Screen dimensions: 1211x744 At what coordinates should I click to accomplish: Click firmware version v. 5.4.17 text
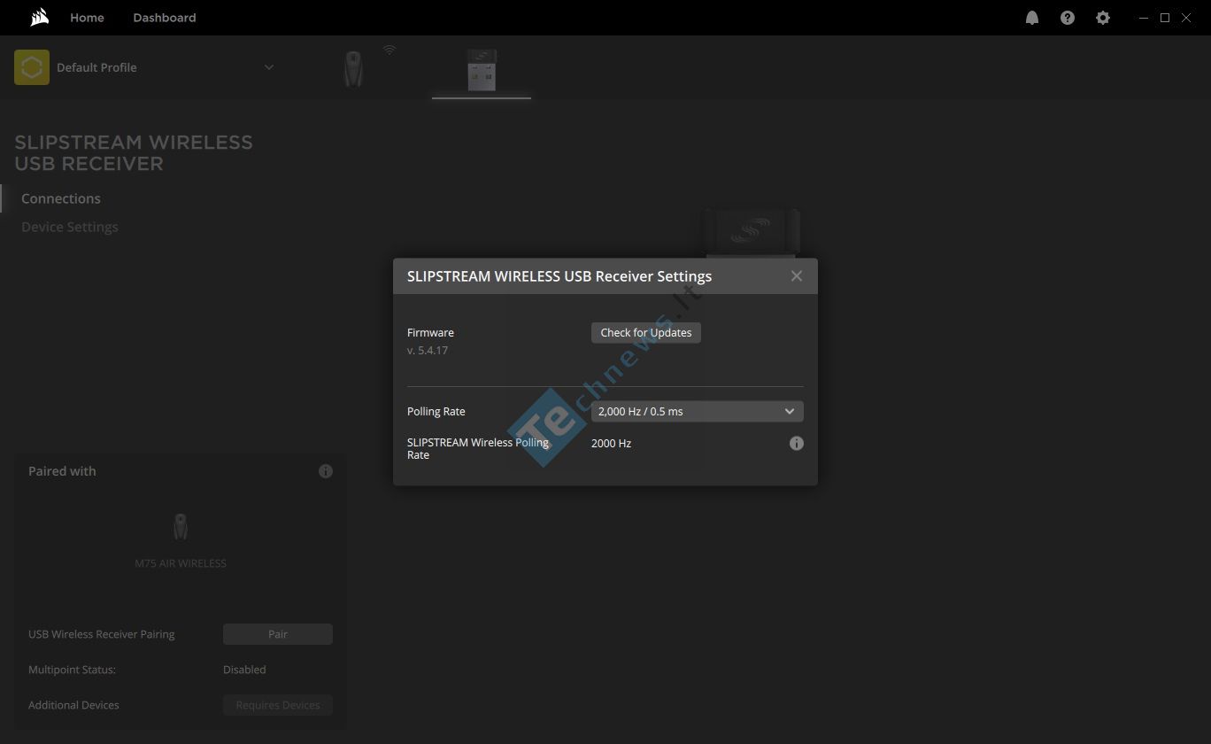[x=428, y=351]
